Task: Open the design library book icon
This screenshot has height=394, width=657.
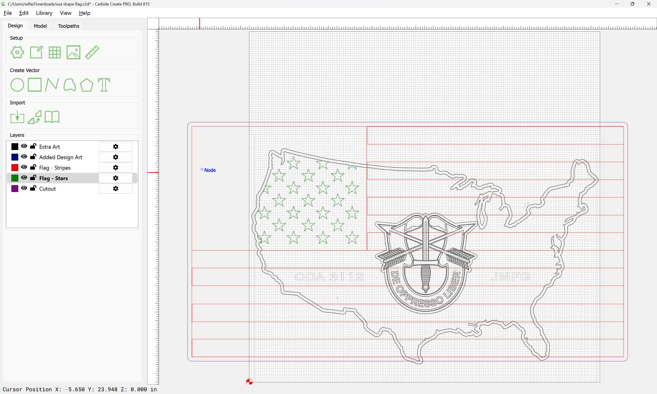Action: (x=52, y=117)
